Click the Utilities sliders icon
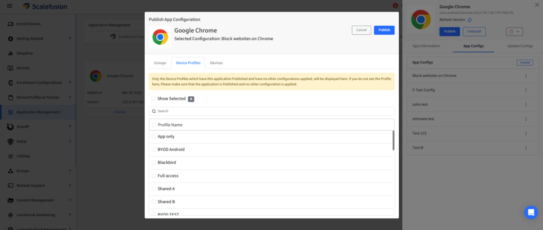 tap(11, 156)
